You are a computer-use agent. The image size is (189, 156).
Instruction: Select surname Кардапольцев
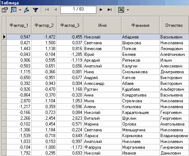(135, 112)
